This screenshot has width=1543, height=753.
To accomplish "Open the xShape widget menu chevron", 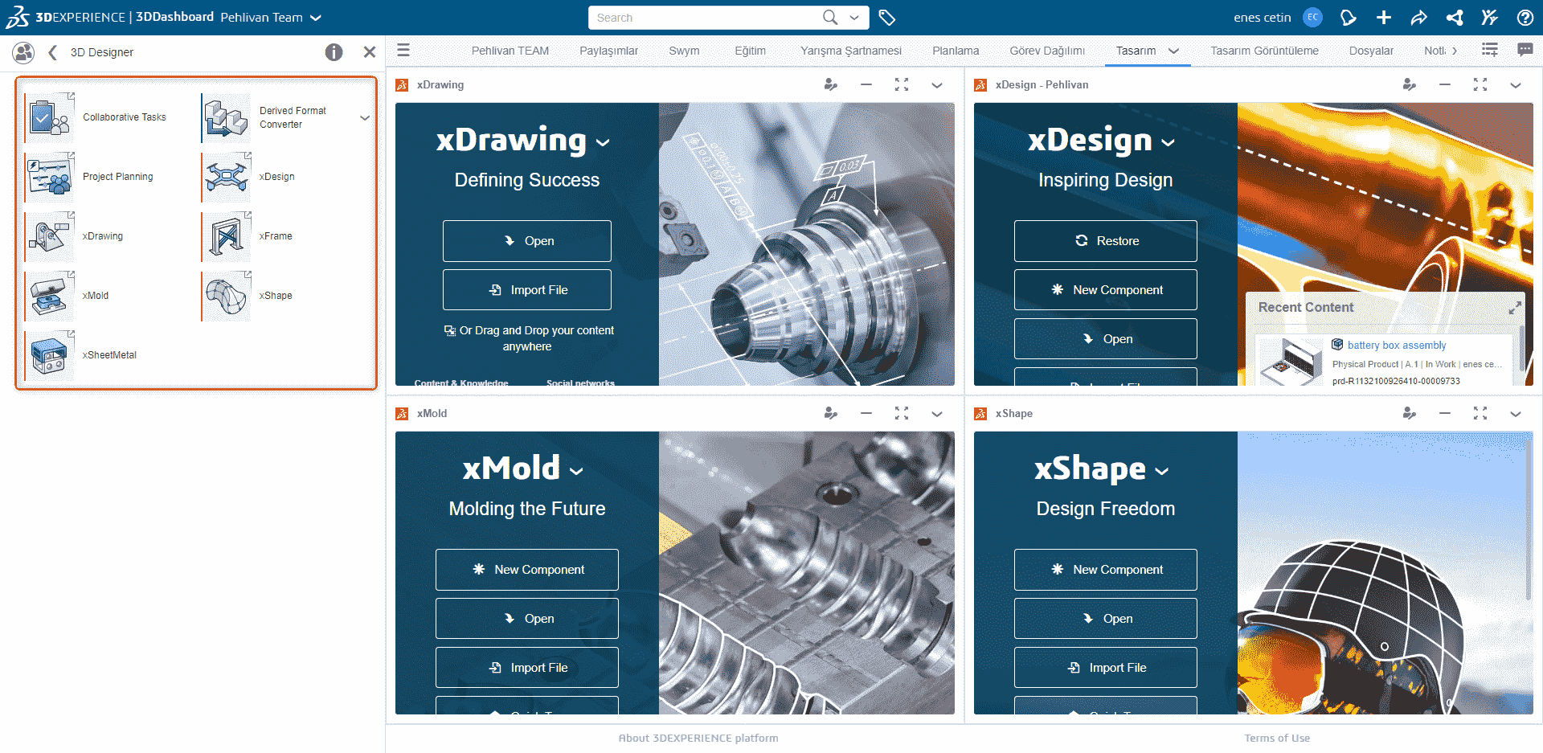I will [1516, 413].
